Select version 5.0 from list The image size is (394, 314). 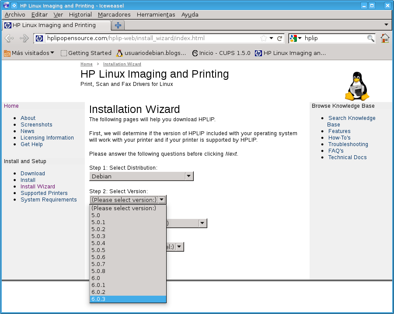coord(128,215)
